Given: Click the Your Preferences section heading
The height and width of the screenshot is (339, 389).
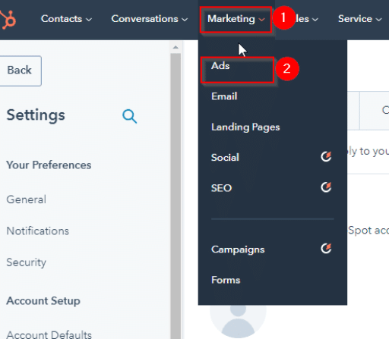Looking at the screenshot, I should [49, 165].
